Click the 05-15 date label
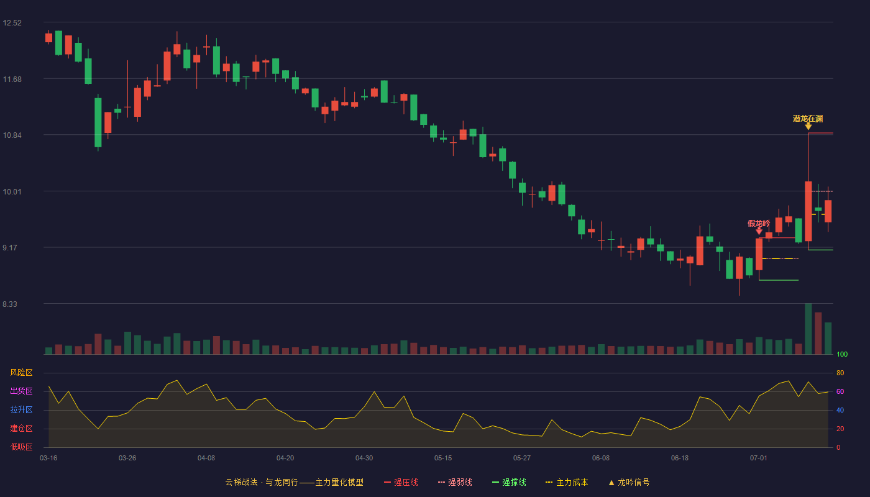Viewport: 870px width, 497px height. (x=443, y=458)
